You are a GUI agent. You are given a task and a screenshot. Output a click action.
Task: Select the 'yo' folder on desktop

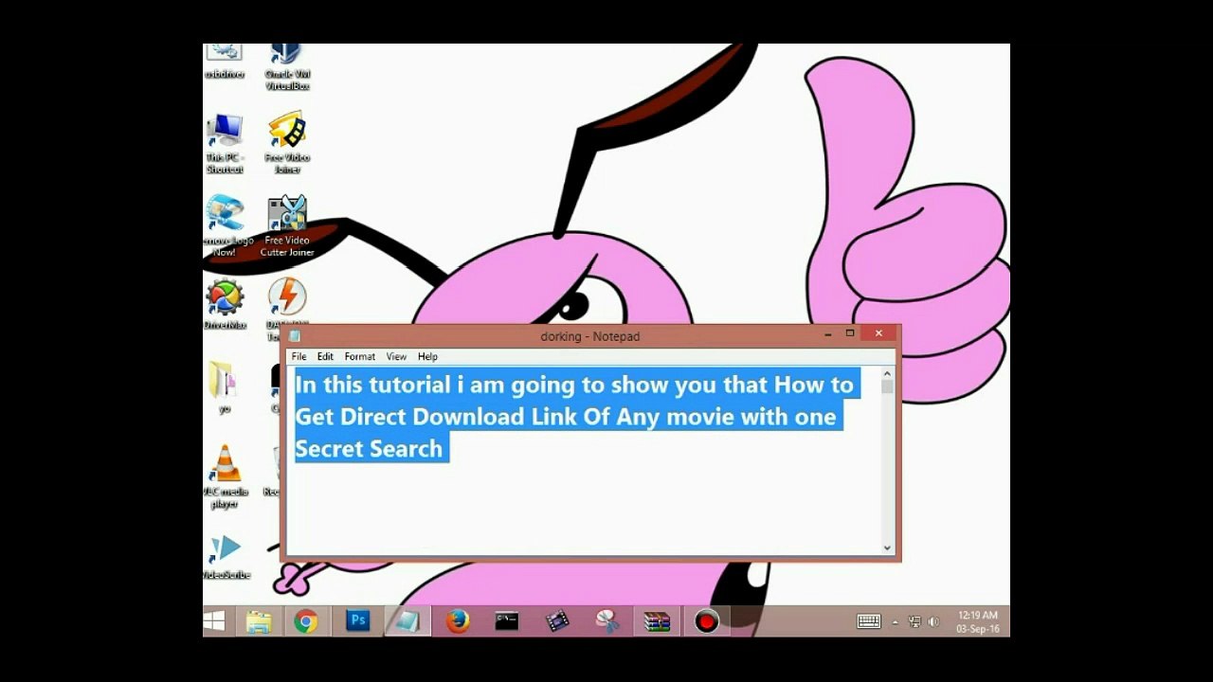(225, 386)
